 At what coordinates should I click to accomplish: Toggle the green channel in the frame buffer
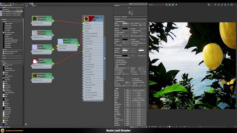[x=170, y=5]
